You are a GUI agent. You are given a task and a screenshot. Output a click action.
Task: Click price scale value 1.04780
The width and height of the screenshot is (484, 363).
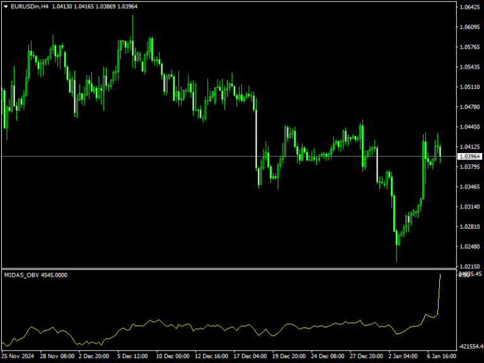(x=470, y=107)
